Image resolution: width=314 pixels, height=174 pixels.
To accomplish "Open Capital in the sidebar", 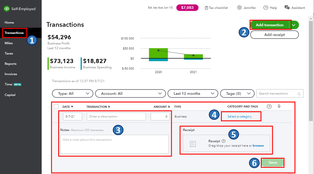I will click(10, 95).
